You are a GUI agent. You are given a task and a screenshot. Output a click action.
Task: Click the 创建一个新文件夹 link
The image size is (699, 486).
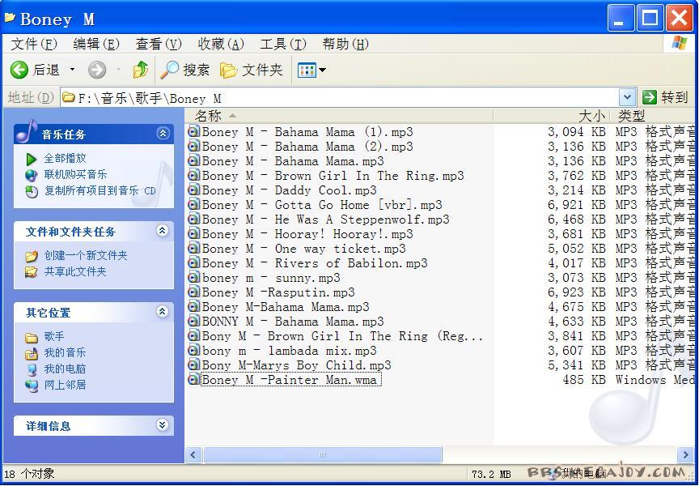point(86,255)
